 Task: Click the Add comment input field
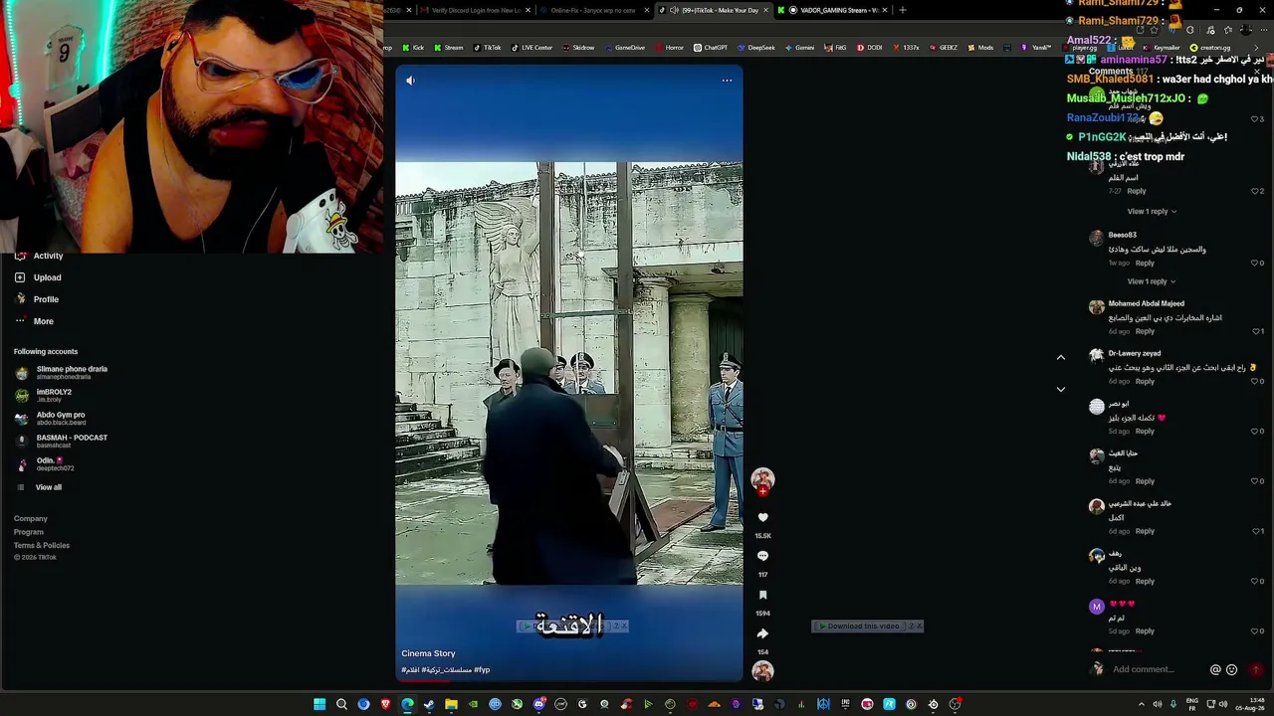1156,670
